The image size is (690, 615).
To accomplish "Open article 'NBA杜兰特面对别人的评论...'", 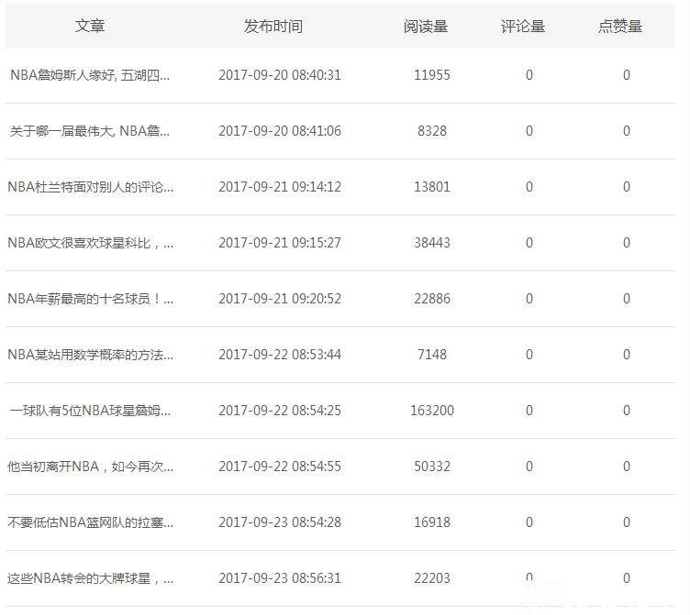I will click(90, 187).
